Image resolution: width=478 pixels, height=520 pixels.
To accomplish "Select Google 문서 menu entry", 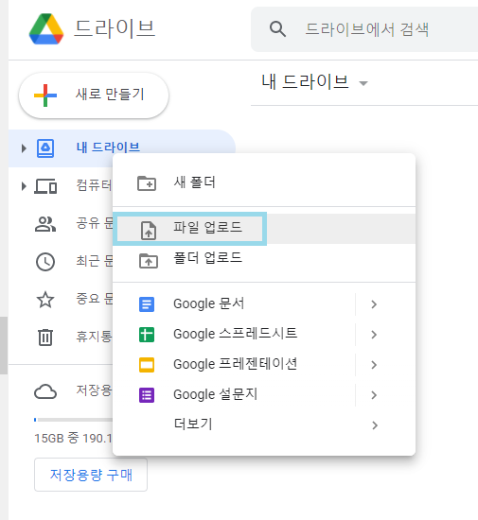I will pyautogui.click(x=264, y=304).
